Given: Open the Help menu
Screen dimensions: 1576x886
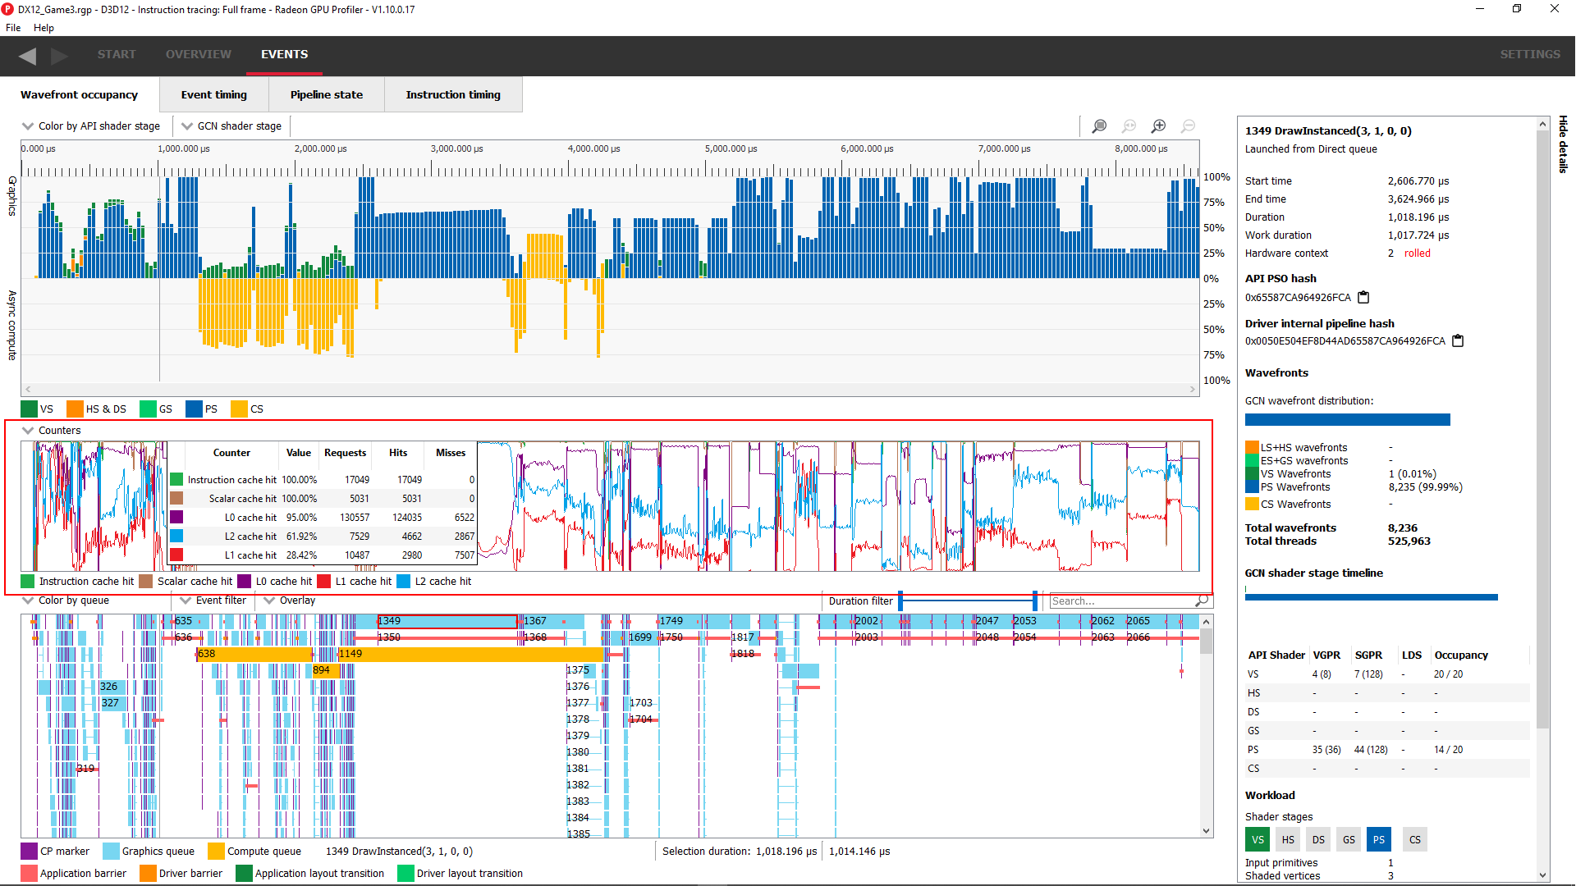Looking at the screenshot, I should point(44,27).
